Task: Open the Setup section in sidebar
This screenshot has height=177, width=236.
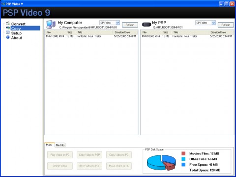Action: 16,33
